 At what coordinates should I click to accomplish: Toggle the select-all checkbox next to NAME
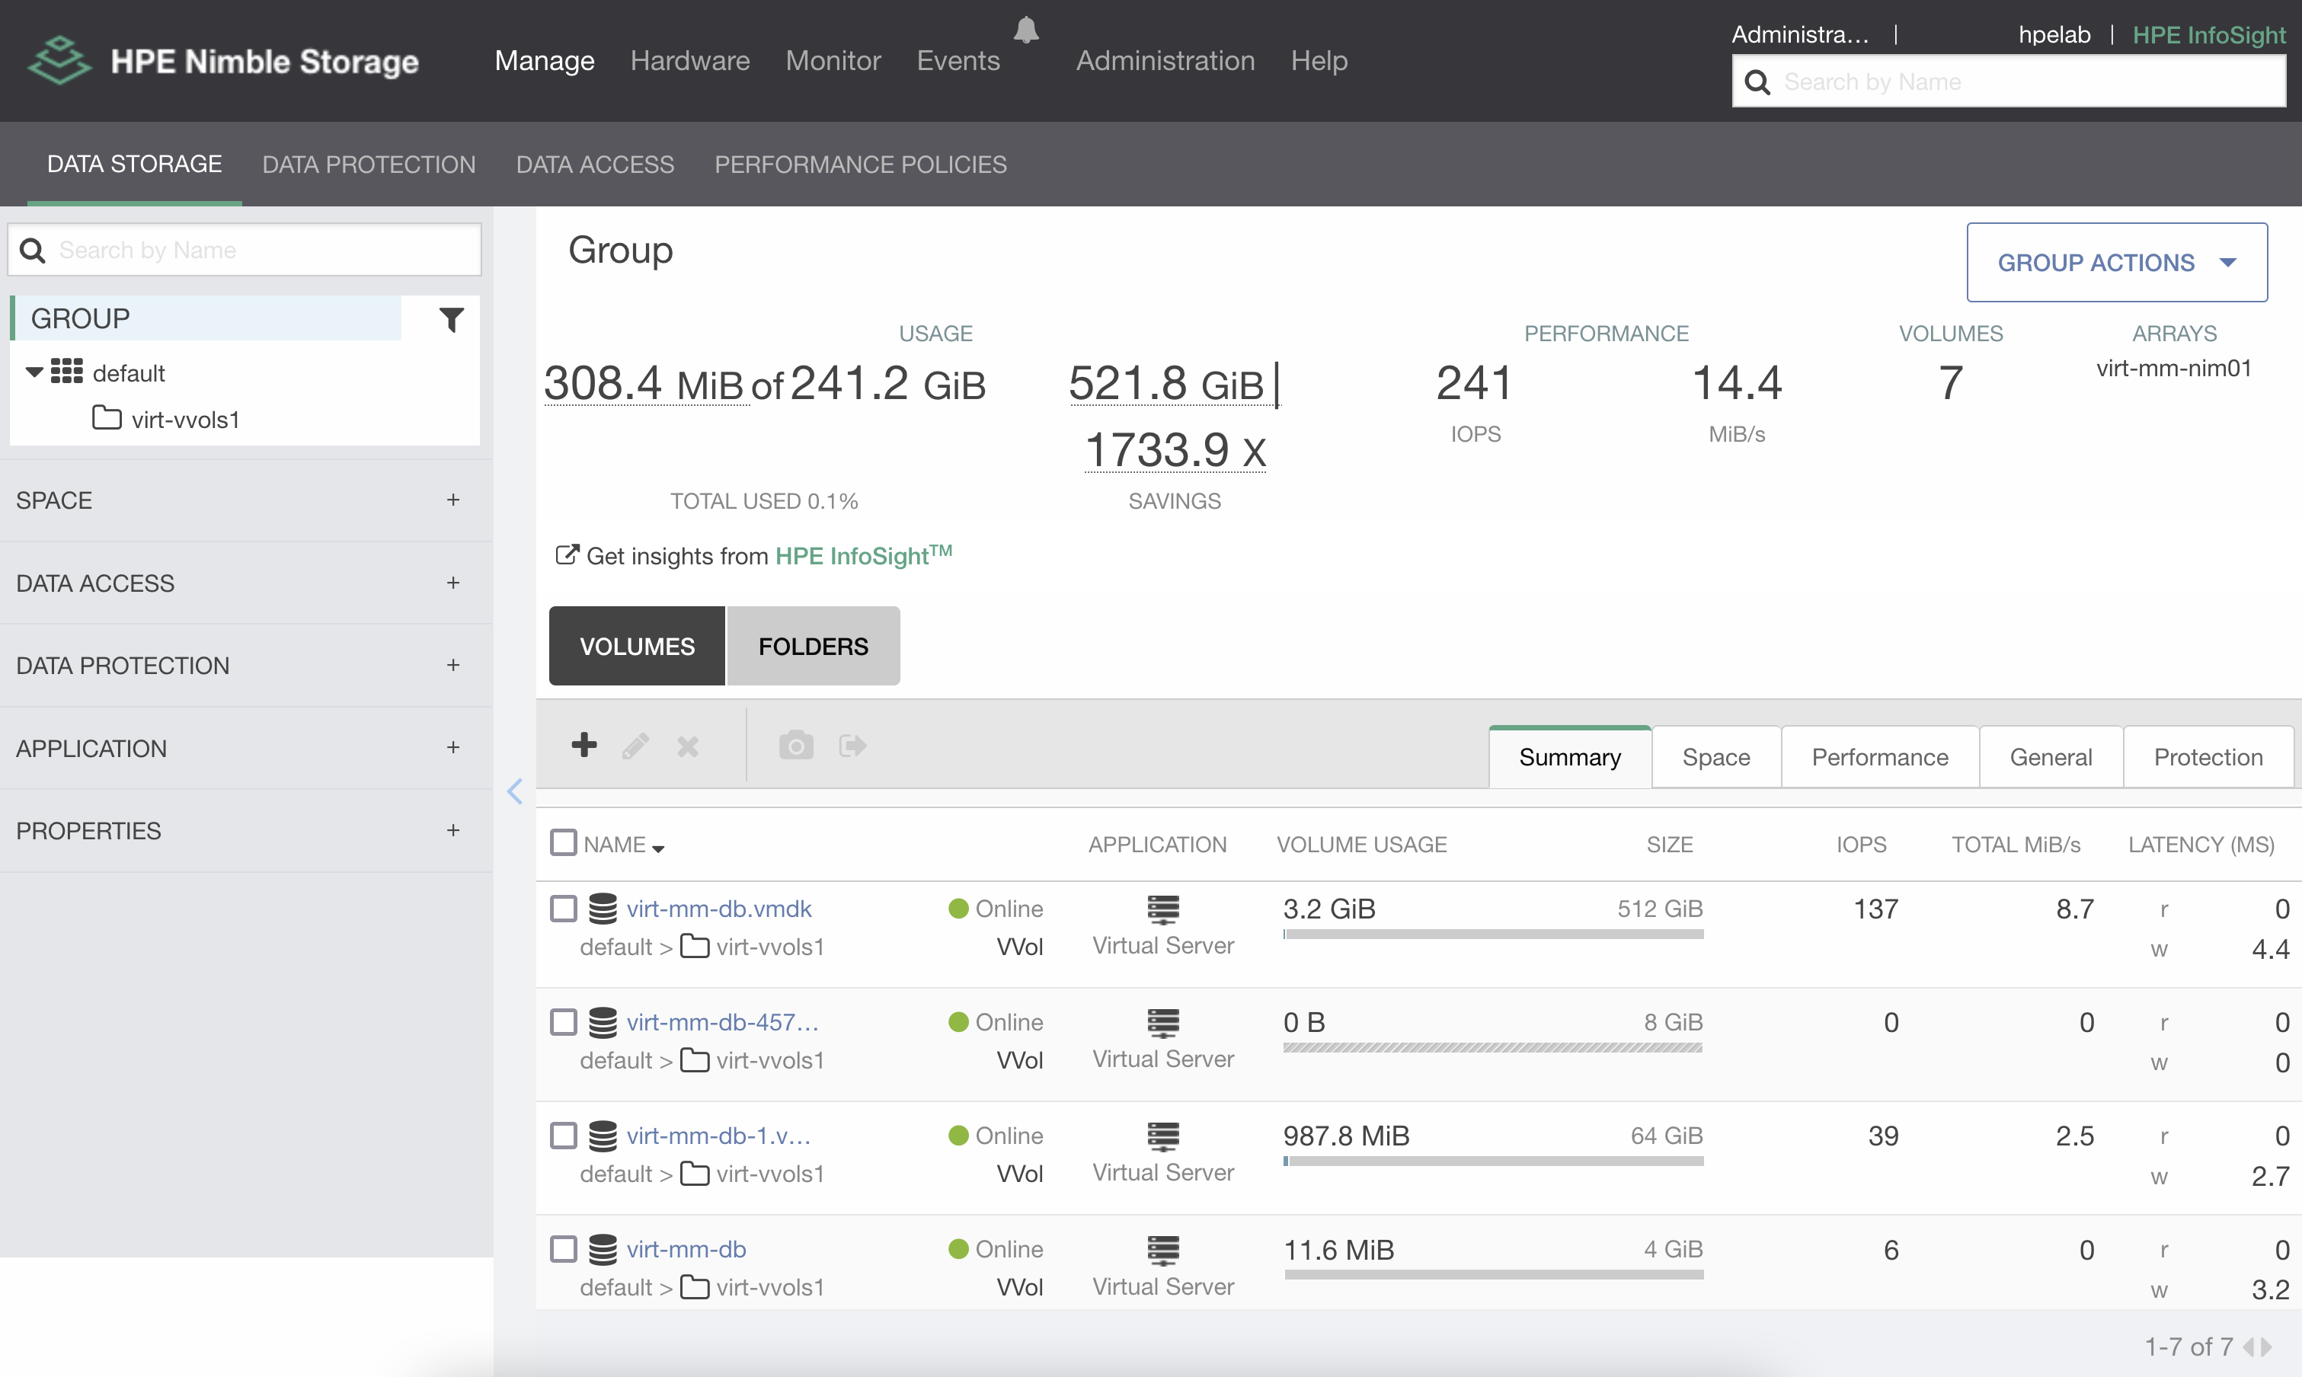pyautogui.click(x=563, y=842)
